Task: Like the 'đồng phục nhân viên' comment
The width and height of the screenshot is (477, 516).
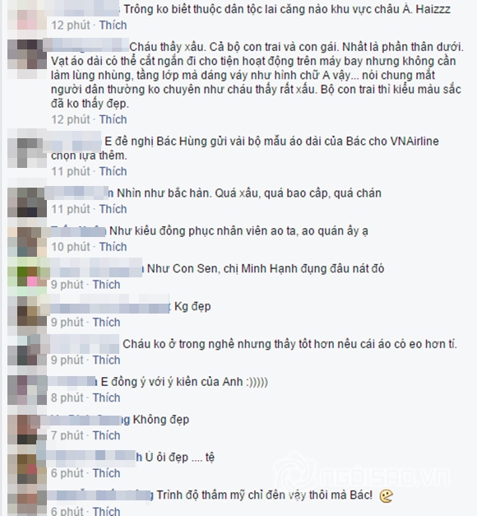Action: click(x=113, y=247)
